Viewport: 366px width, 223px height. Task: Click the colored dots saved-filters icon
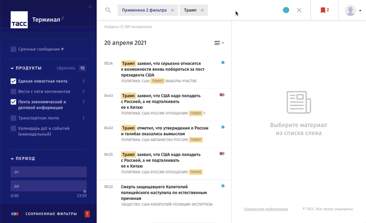coord(15,214)
